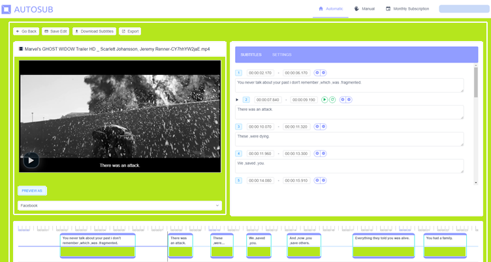Click the PREVIEW AS label button

[32, 191]
